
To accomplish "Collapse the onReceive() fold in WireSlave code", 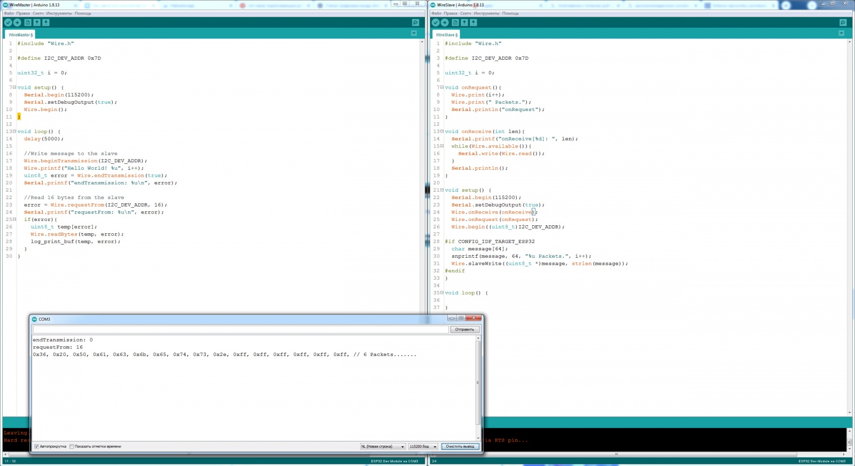I will point(442,131).
